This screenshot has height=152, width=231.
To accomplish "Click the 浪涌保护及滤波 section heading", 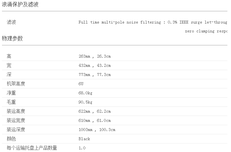I will pos(22,5).
